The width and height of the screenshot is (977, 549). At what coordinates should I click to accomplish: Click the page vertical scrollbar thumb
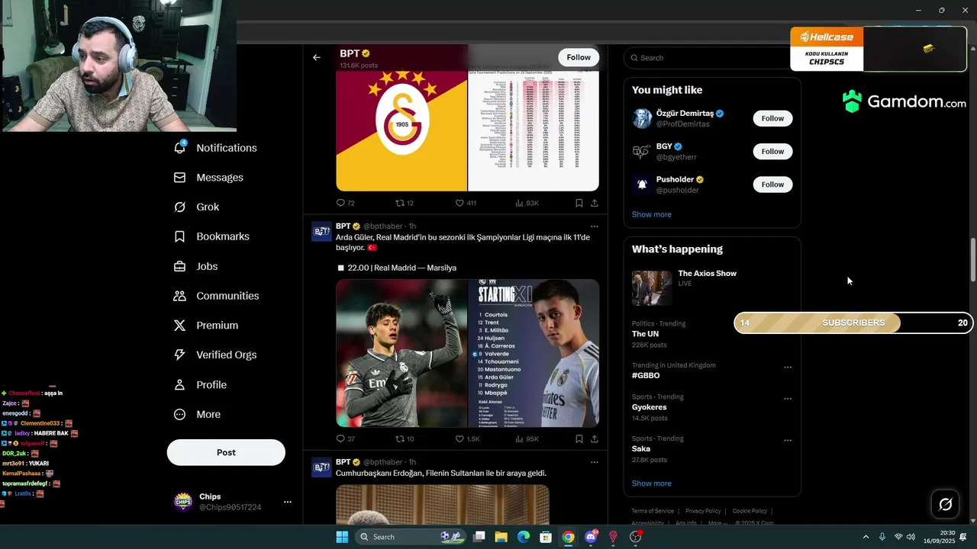click(972, 259)
